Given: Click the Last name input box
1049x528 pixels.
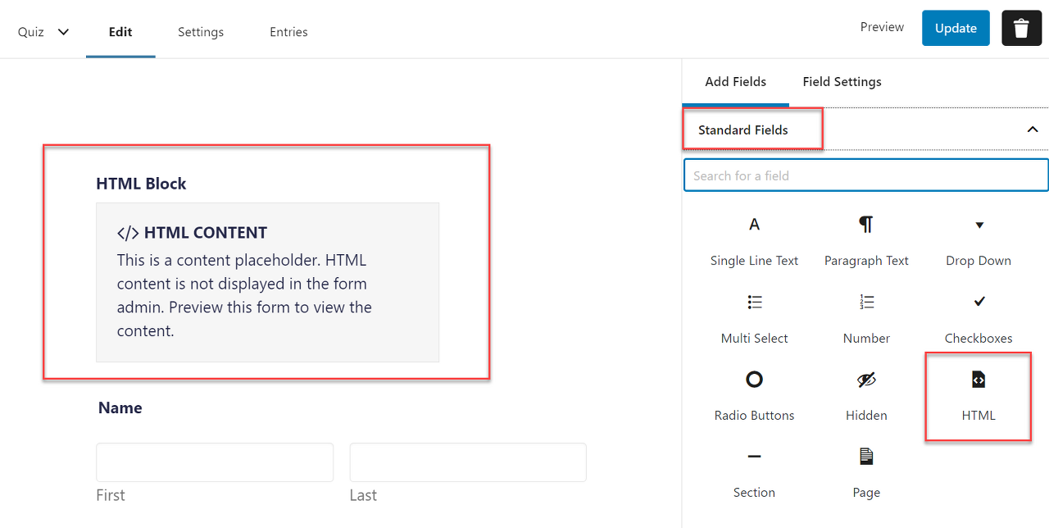Looking at the screenshot, I should 468,462.
